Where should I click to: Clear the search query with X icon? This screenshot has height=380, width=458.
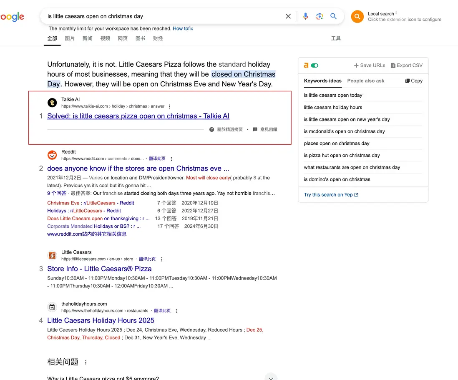[288, 16]
